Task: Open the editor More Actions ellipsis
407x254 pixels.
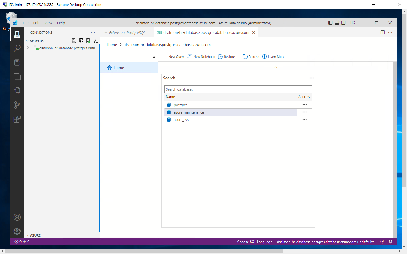Action: [390, 32]
